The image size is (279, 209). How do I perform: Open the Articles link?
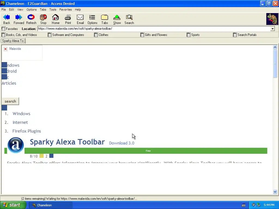[9, 83]
